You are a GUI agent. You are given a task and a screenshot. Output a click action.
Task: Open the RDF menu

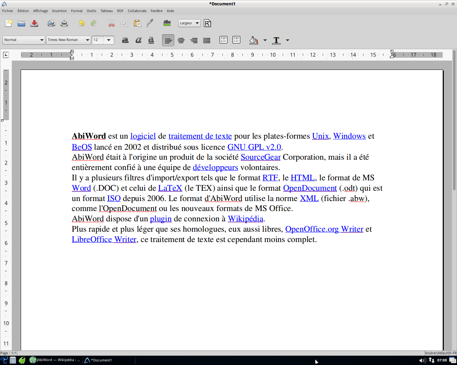coord(120,11)
